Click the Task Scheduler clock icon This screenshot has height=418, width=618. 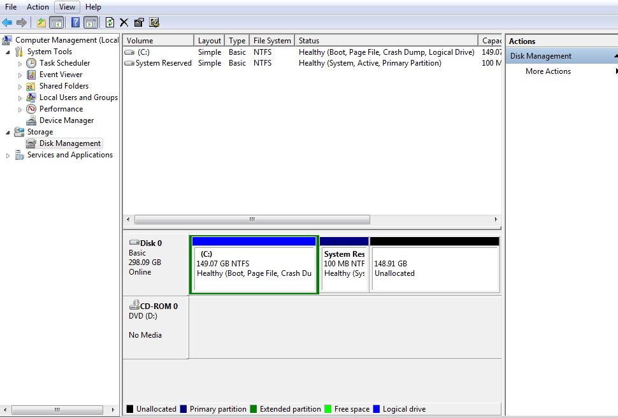31,63
